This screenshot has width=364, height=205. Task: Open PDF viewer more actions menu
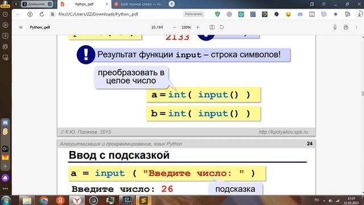[357, 27]
